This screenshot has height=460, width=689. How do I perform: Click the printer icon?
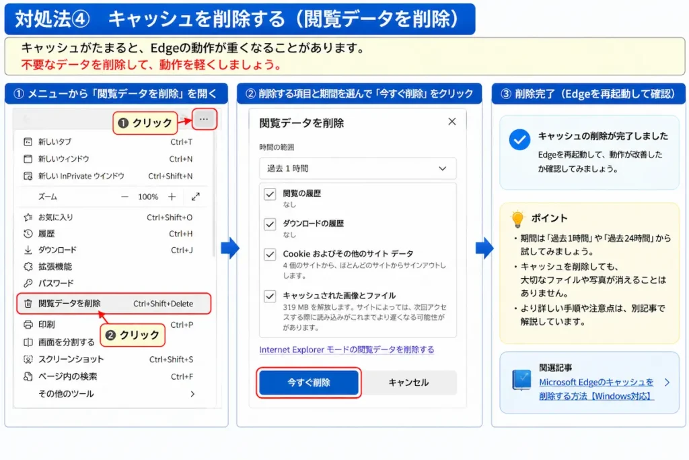point(28,325)
